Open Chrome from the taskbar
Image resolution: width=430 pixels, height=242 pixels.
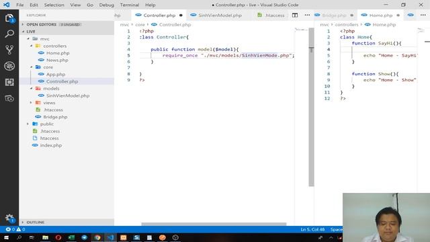tap(97, 237)
